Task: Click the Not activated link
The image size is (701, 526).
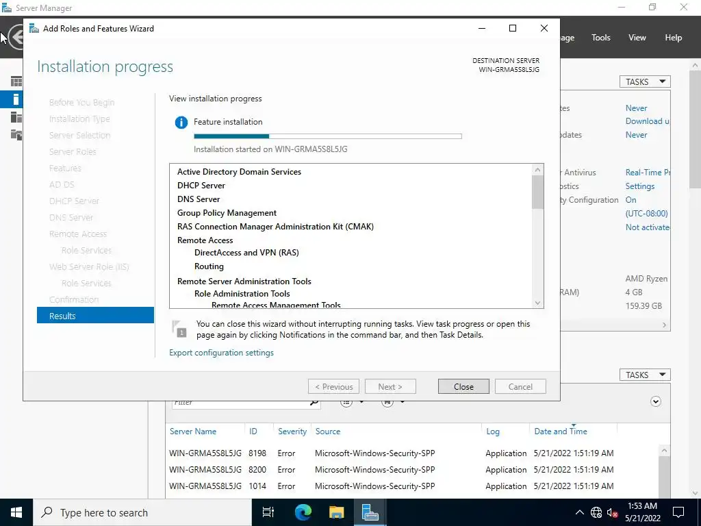Action: [648, 227]
